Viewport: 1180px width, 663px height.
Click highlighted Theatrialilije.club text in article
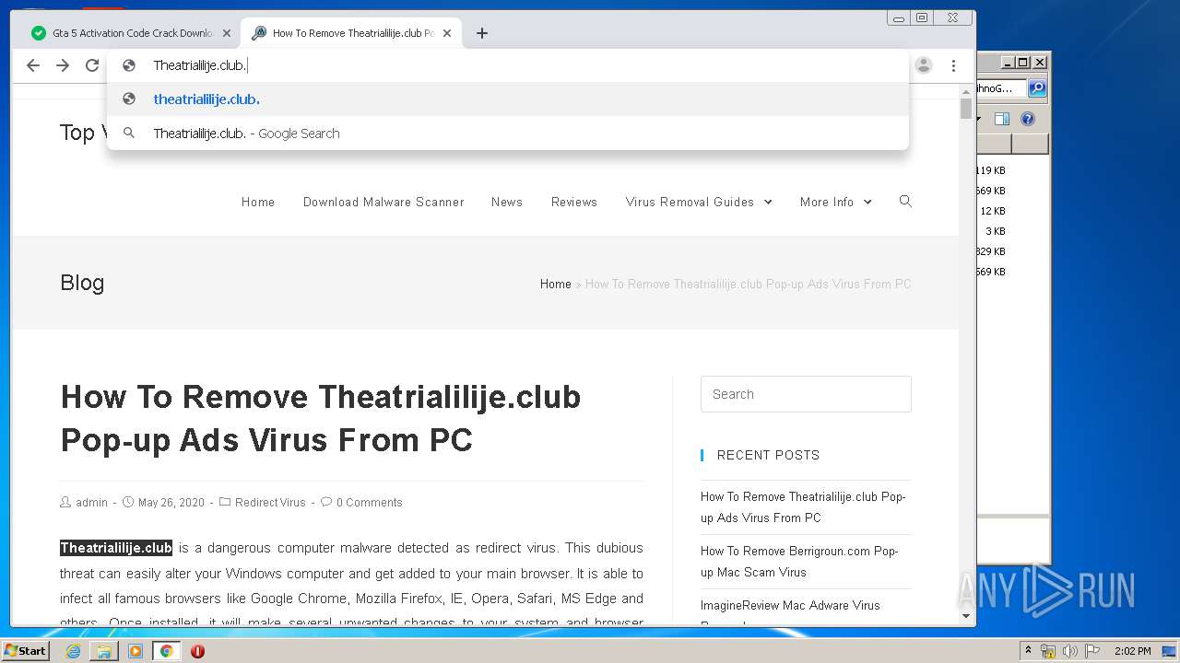[116, 548]
